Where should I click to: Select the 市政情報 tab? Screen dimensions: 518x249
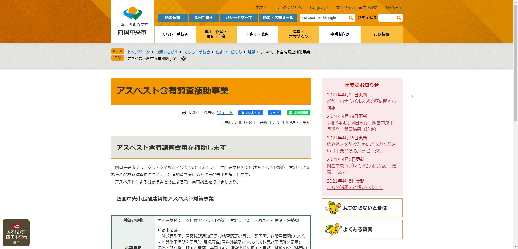point(381,34)
